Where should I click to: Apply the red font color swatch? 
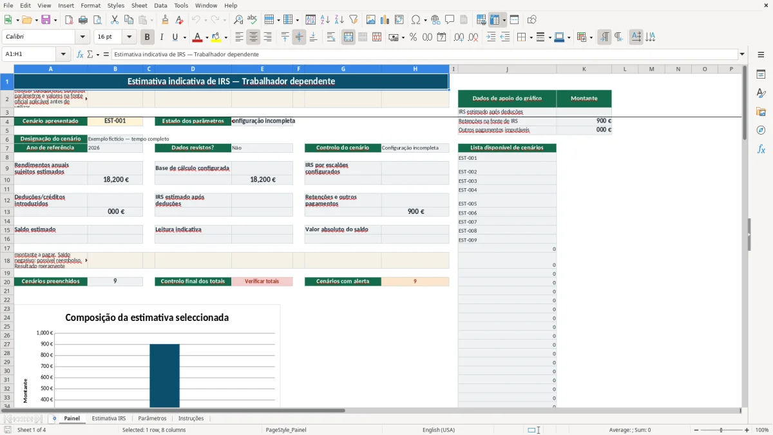(198, 37)
